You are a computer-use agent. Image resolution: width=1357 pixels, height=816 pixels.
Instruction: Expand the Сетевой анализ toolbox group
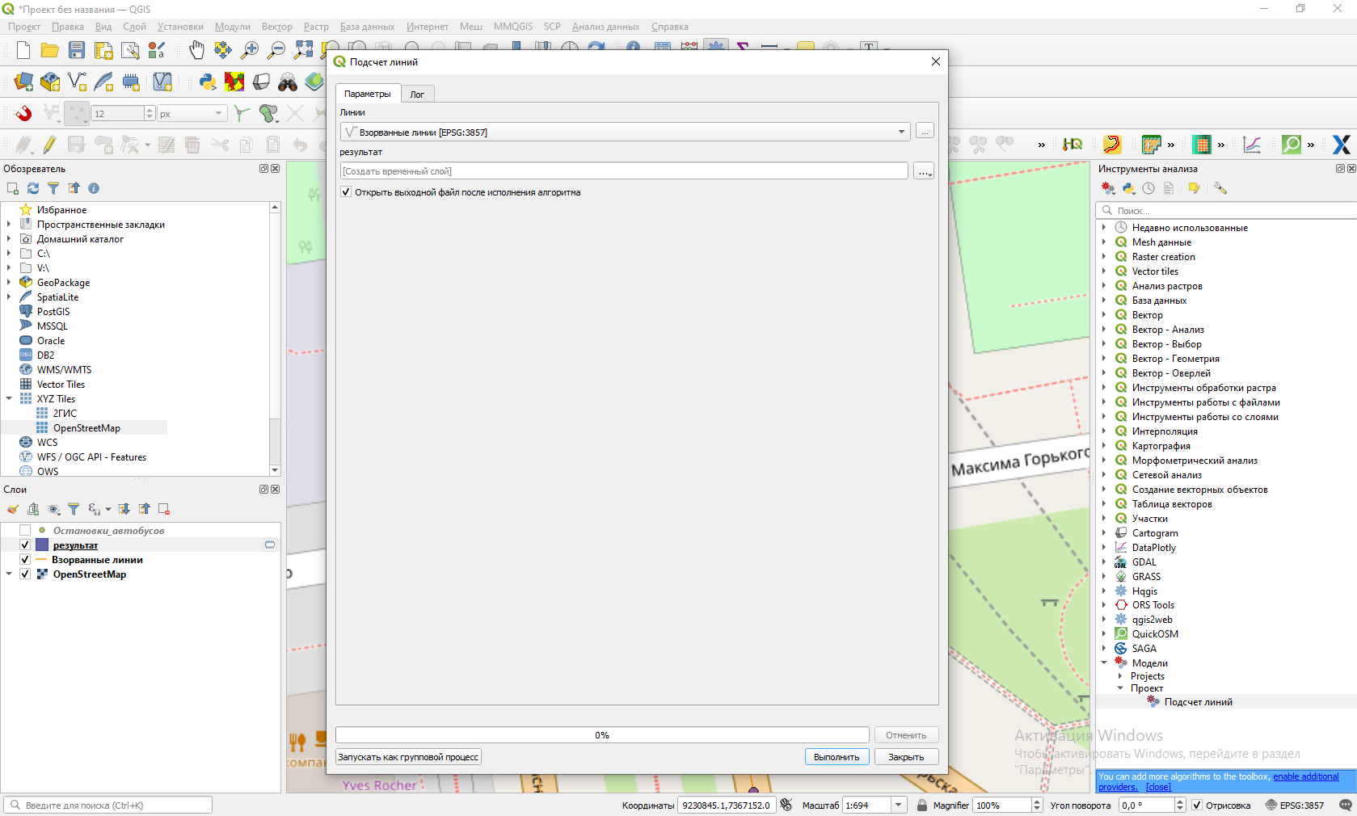1104,475
